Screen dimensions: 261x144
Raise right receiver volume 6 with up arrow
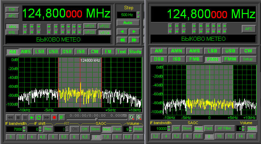243,127
